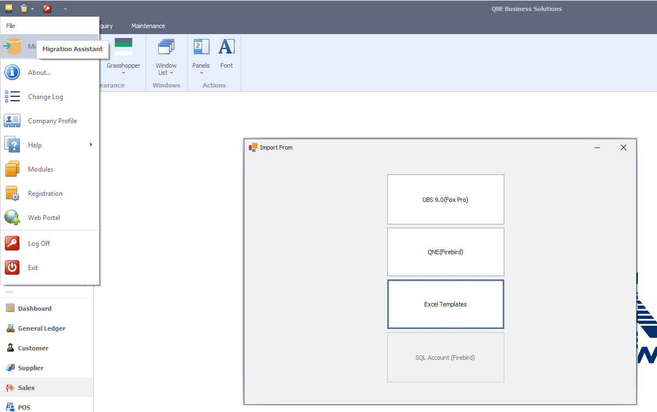The image size is (657, 412).
Task: Open the clipboard dropdown arrow in title bar
Action: [x=32, y=9]
